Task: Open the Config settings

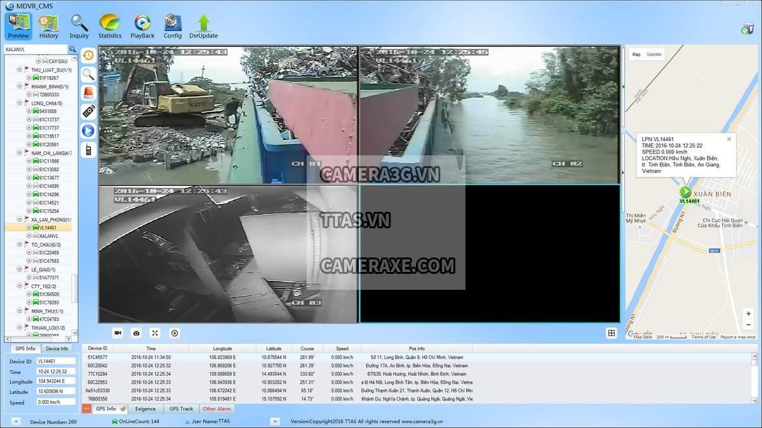Action: tap(173, 27)
